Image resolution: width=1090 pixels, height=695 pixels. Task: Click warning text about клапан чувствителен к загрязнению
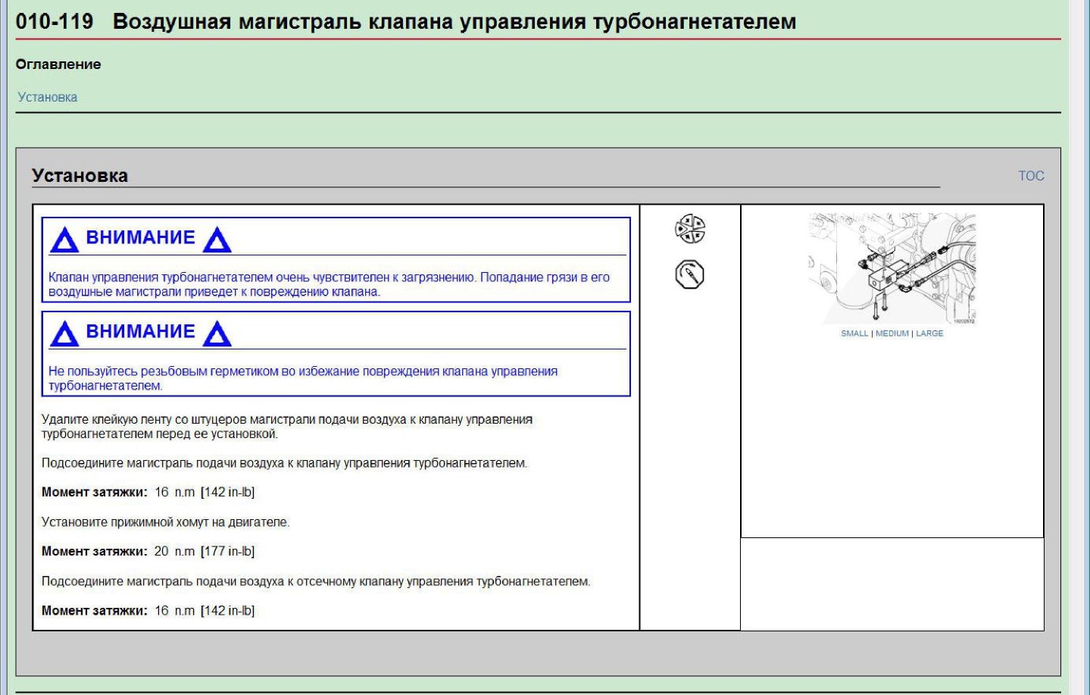pos(329,284)
